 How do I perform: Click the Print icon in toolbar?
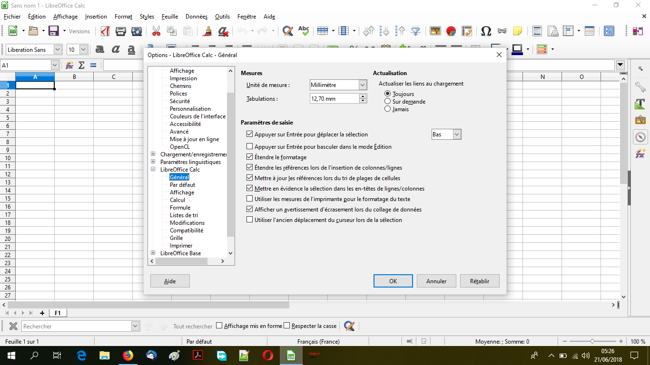(121, 31)
